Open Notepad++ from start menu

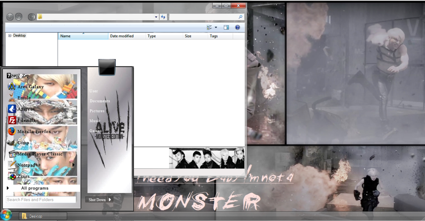[24, 165]
